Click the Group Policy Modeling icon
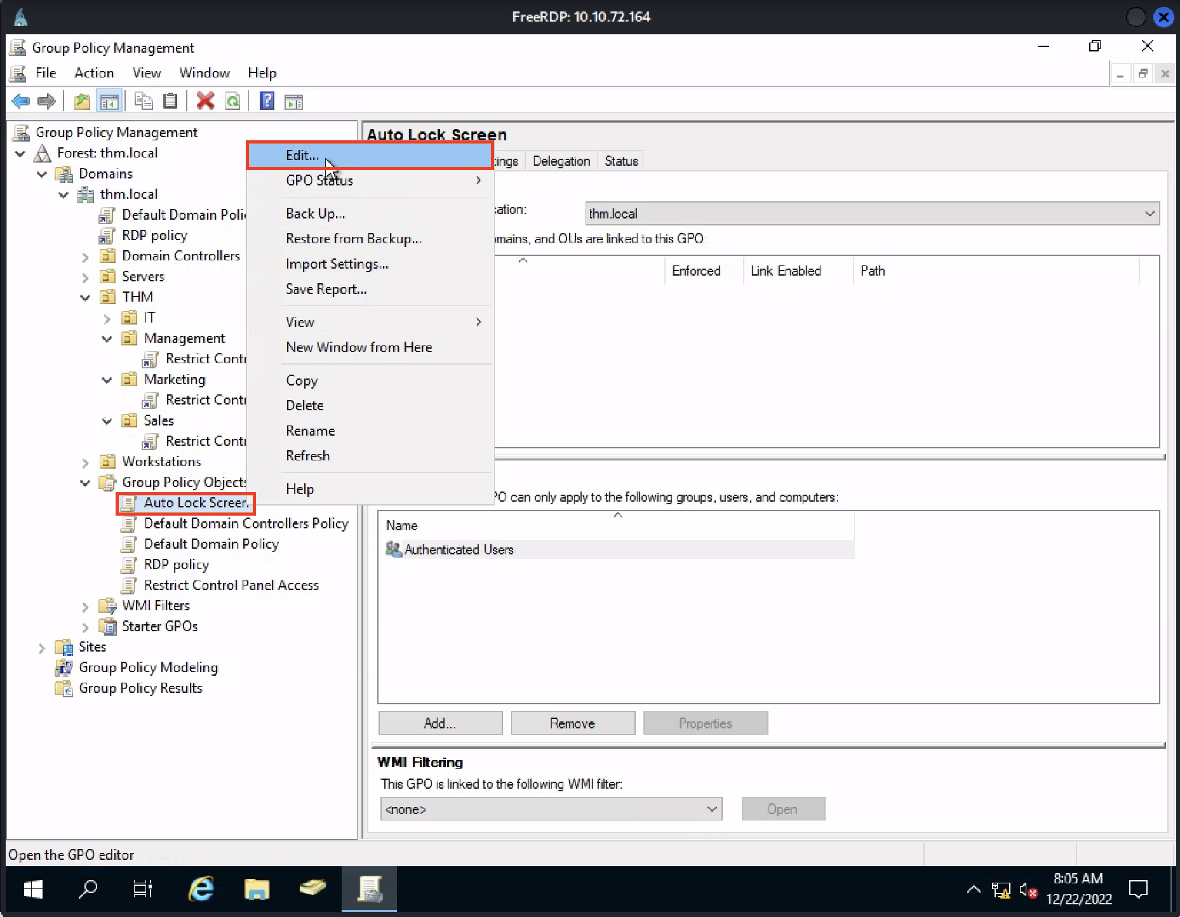1180x917 pixels. [64, 667]
